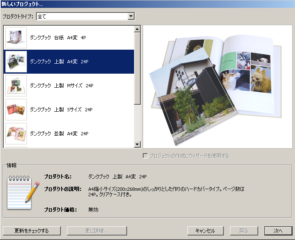Click the product list scroll up arrow
Image resolution: width=295 pixels, height=240 pixels.
[x=137, y=29]
